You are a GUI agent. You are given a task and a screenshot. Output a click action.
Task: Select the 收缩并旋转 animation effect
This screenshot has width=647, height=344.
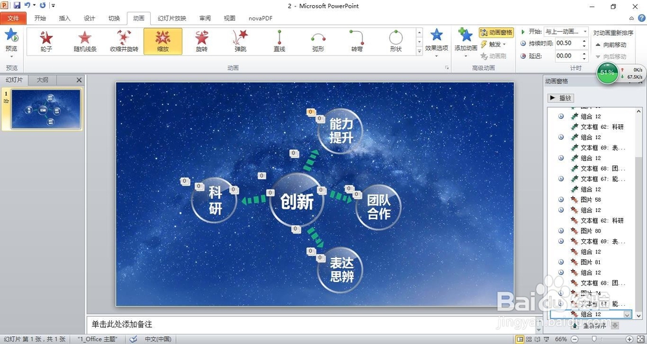[x=124, y=41]
